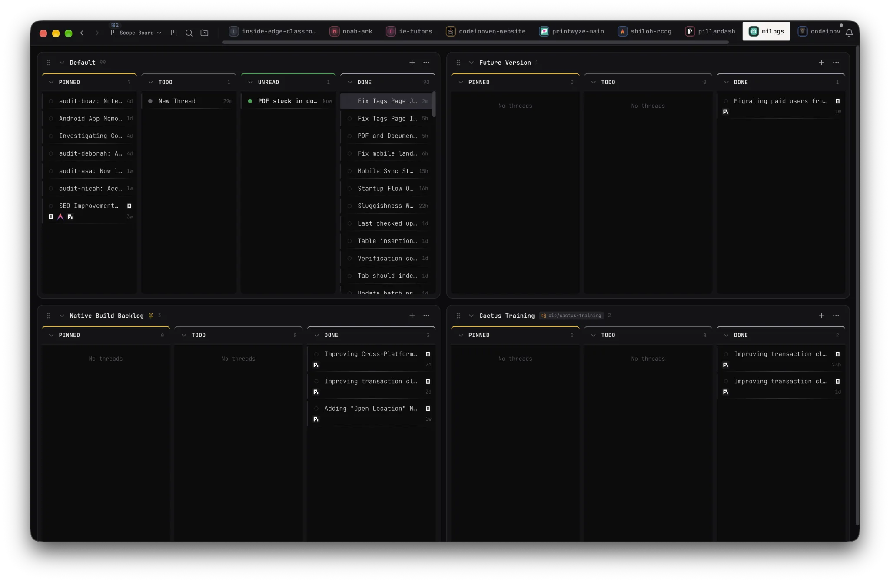Open Future Version more options menu

coord(836,63)
